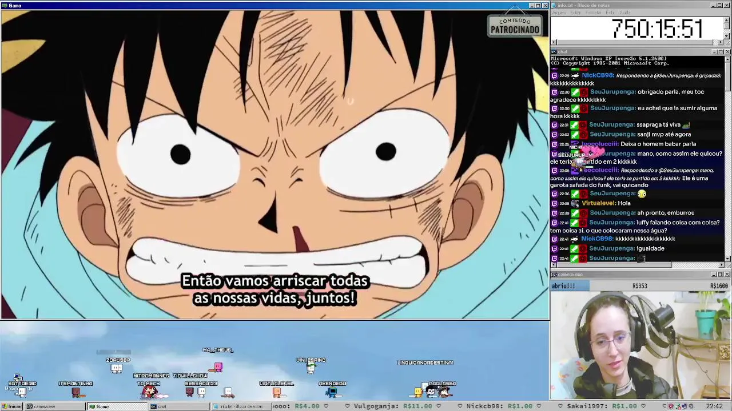Image resolution: width=732 pixels, height=411 pixels.
Task: Click the TIOWILLSHOW name label
Action: 190,376
